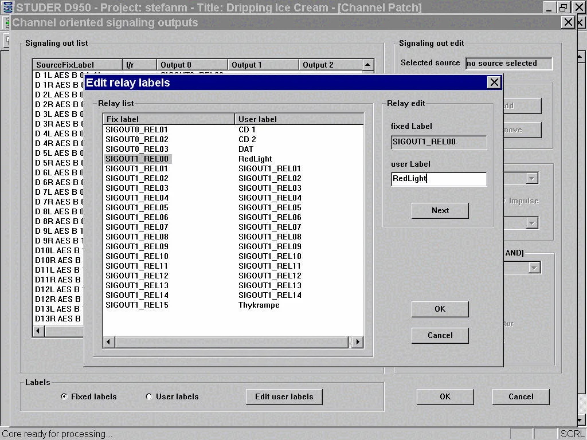The height and width of the screenshot is (440, 587).
Task: Select fix label SIGOUT1_REL14 in relay list
Action: (x=136, y=295)
